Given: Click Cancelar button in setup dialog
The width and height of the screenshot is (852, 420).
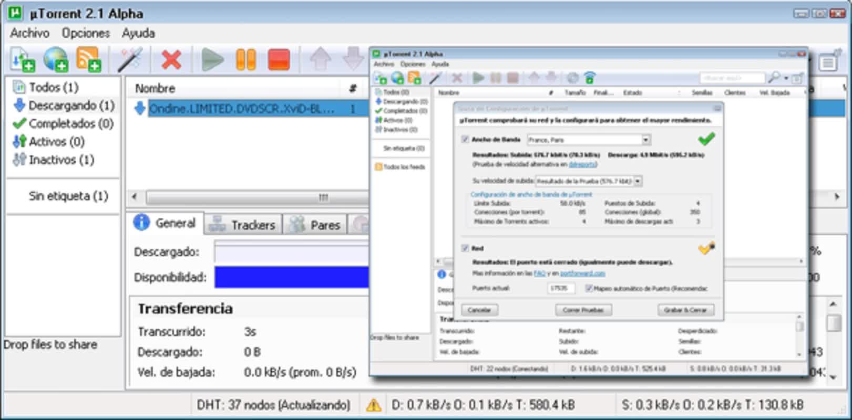Looking at the screenshot, I should [x=479, y=310].
